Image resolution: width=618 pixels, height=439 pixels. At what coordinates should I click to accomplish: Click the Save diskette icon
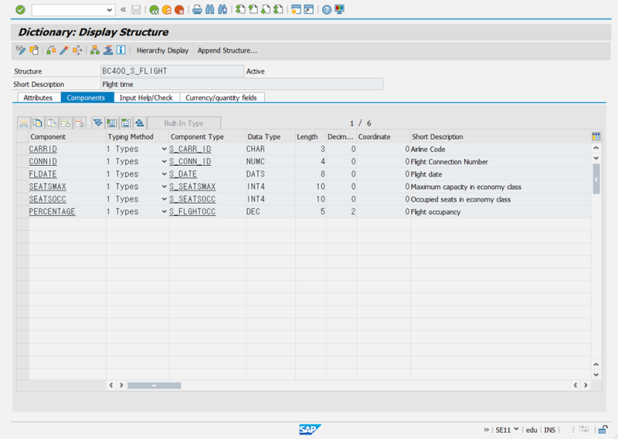(x=136, y=9)
